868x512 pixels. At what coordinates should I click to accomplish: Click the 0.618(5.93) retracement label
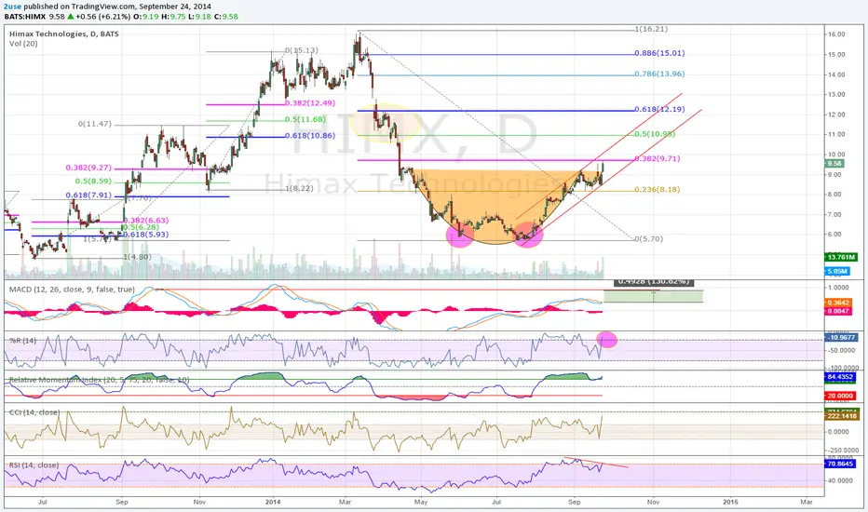coord(145,235)
